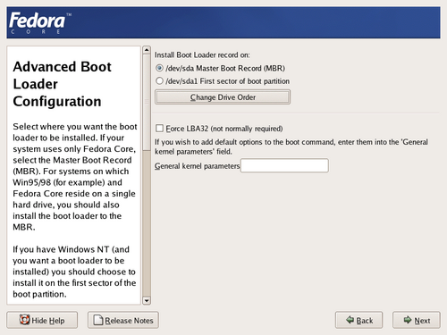This screenshot has height=335, width=447.
Task: Enable the Force LBA32 checkbox
Action: [x=159, y=129]
